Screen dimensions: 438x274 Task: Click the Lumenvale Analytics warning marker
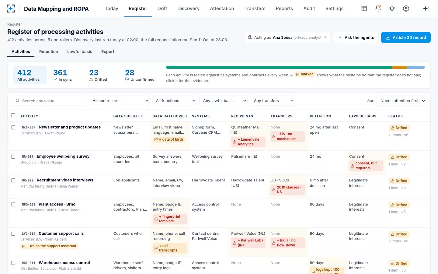tap(248, 142)
